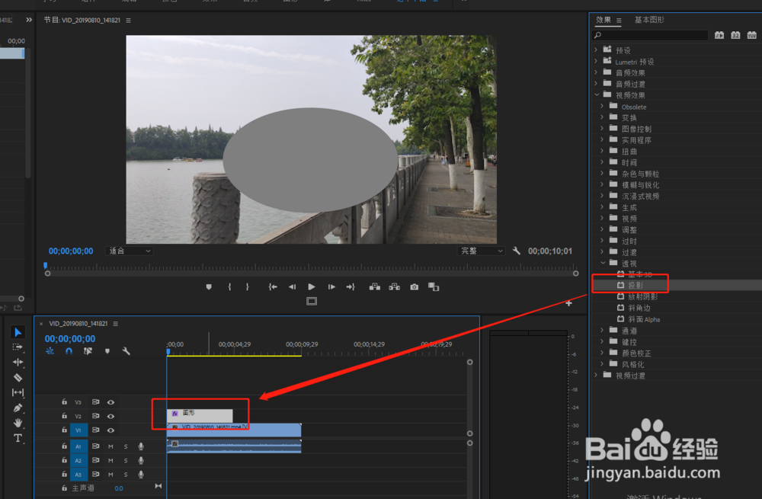Switch to the 效果 tab
Image resolution: width=762 pixels, height=499 pixels.
(x=604, y=20)
